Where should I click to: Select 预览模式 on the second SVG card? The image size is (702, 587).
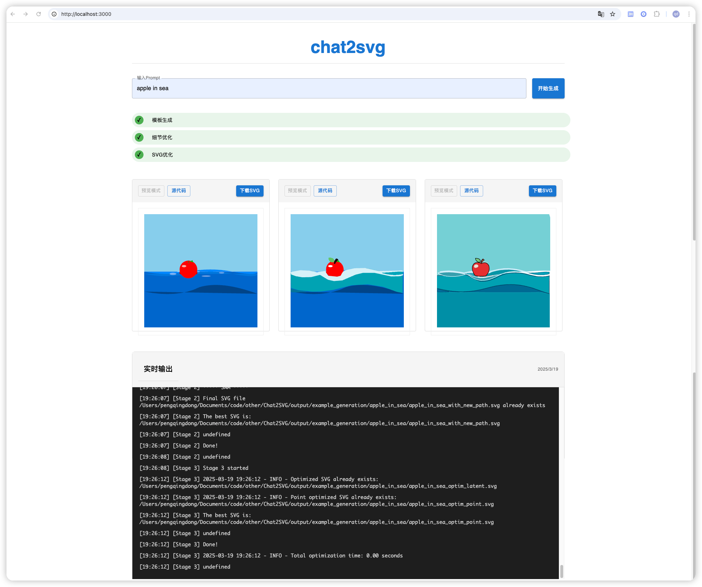pyautogui.click(x=297, y=191)
